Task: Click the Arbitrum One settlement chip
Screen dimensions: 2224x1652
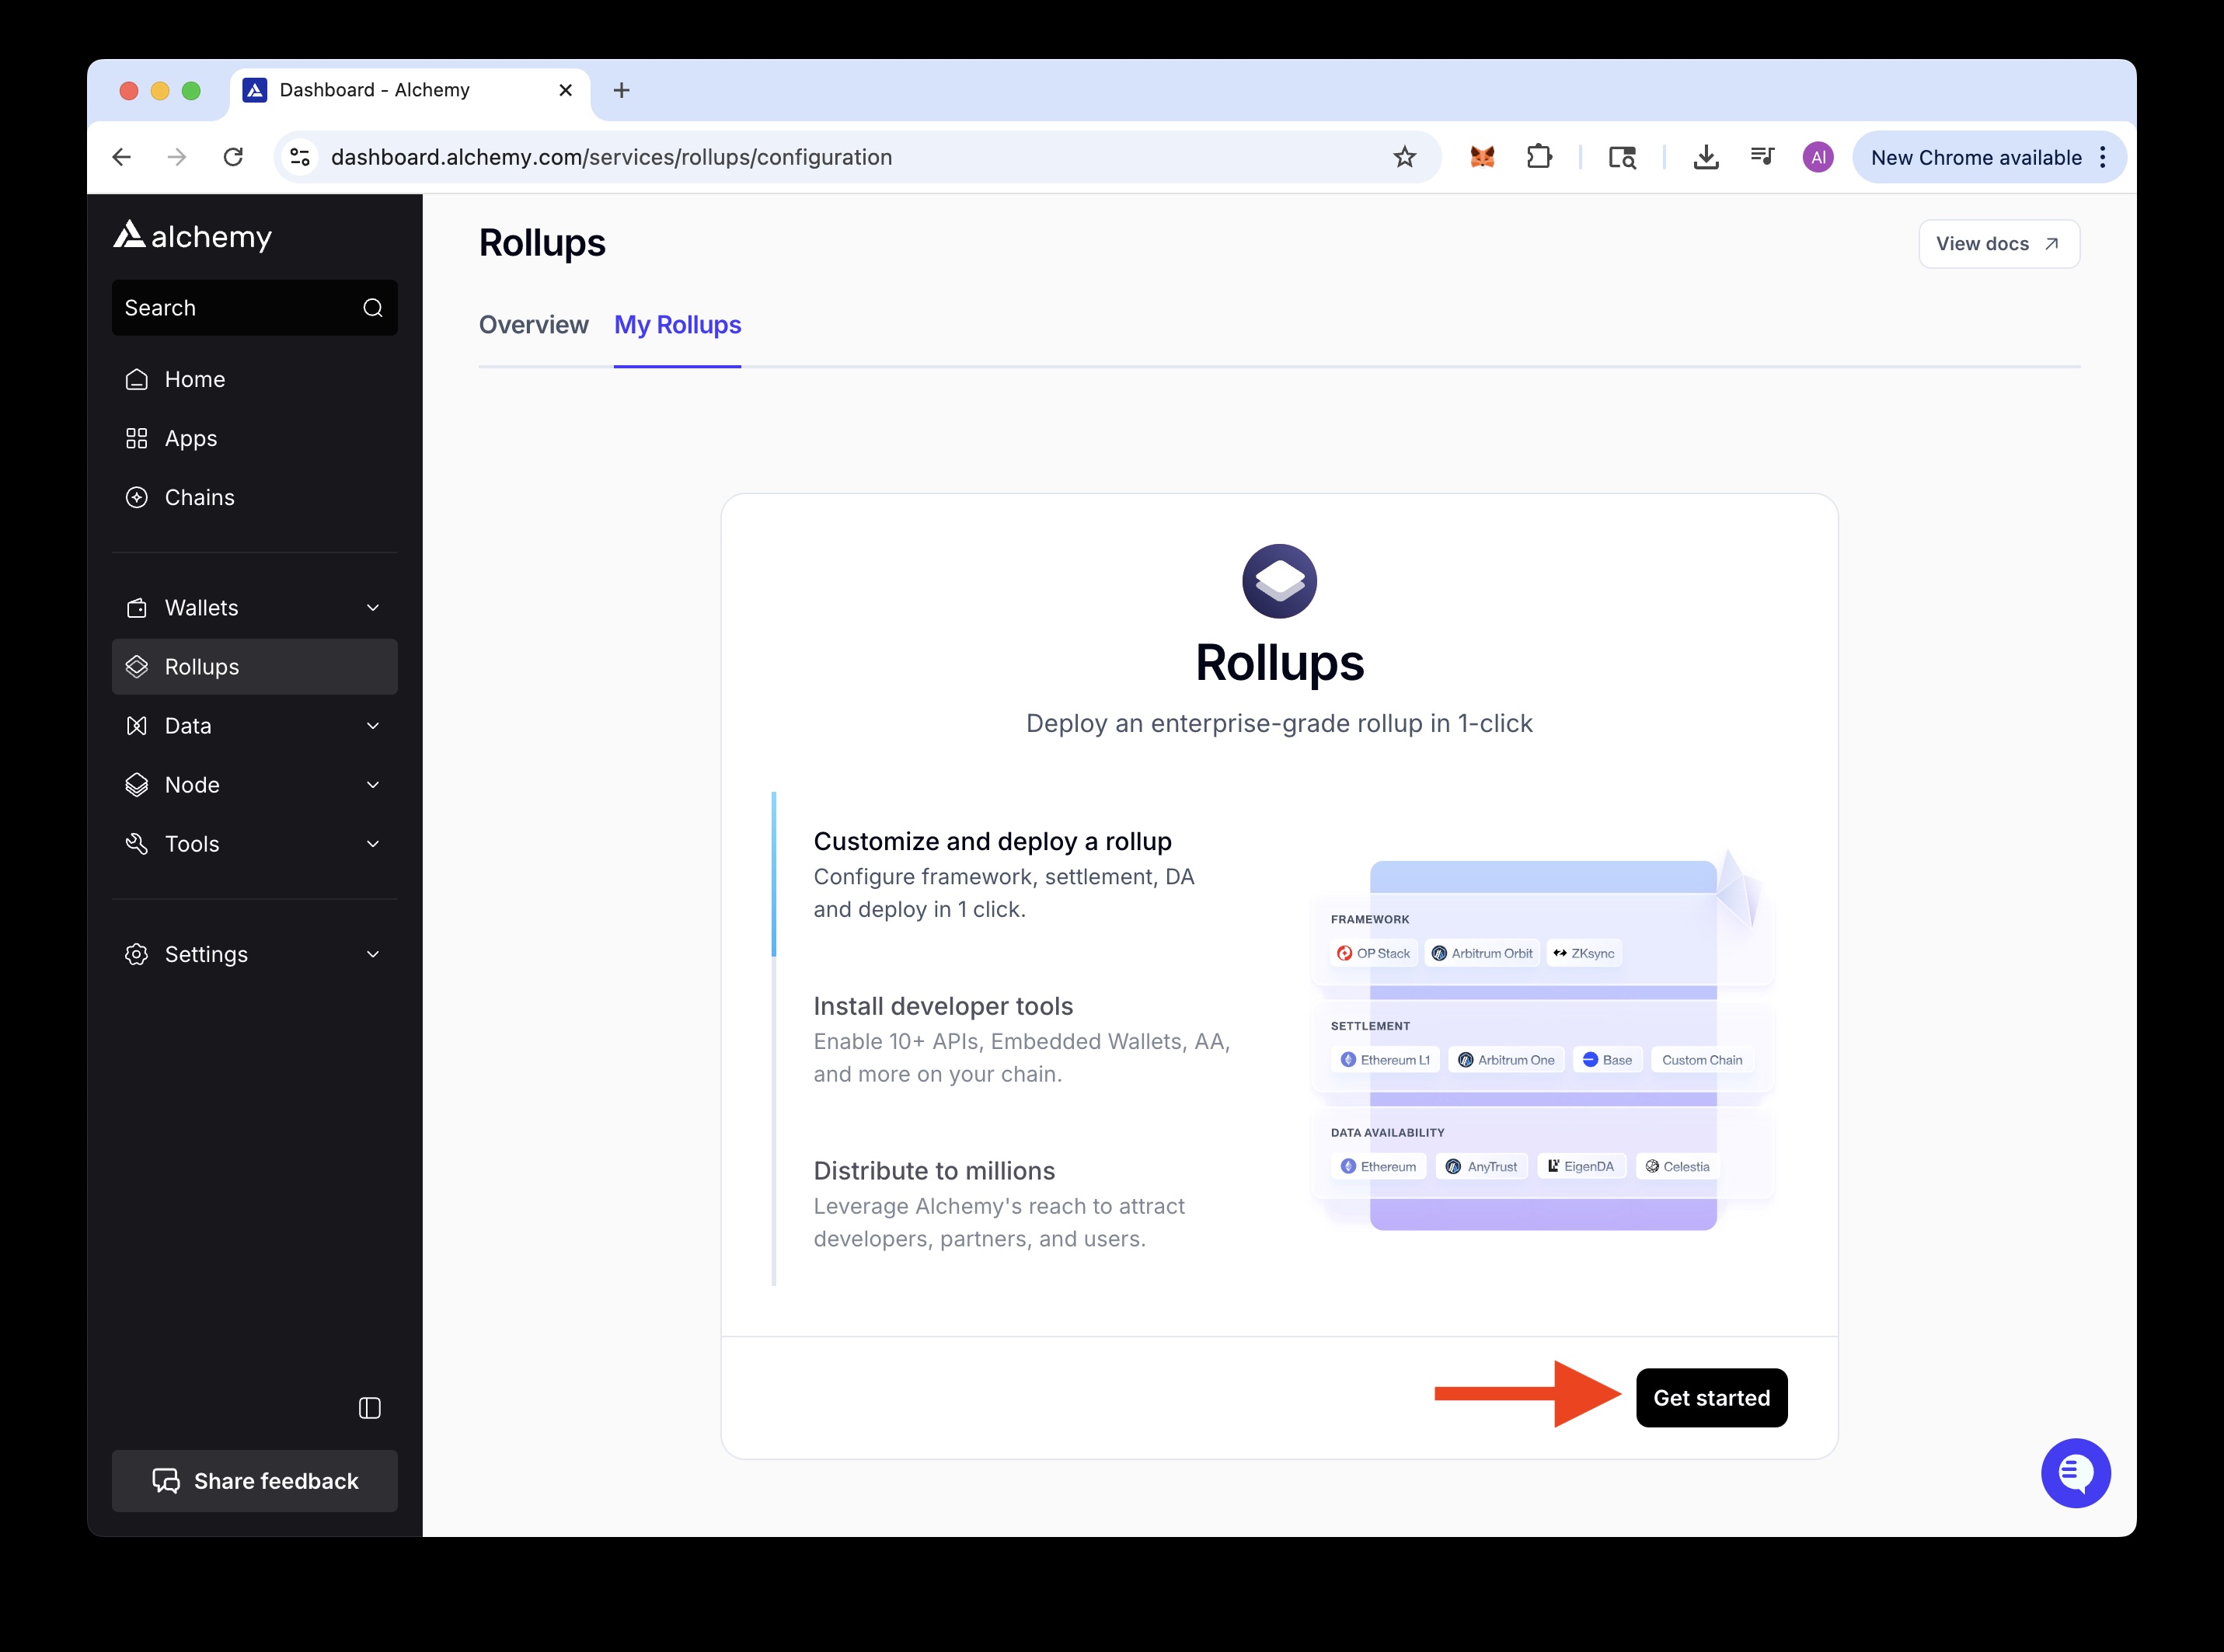Action: click(1506, 1060)
